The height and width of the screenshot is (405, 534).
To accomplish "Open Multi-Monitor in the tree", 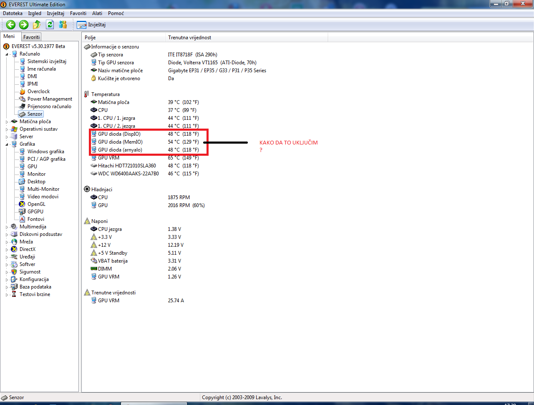I will pyautogui.click(x=43, y=189).
